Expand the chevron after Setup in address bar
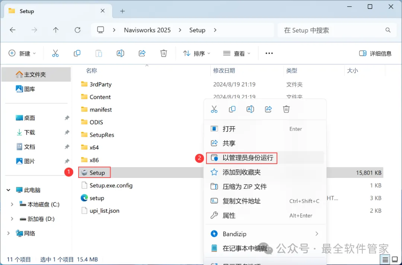 coord(215,30)
